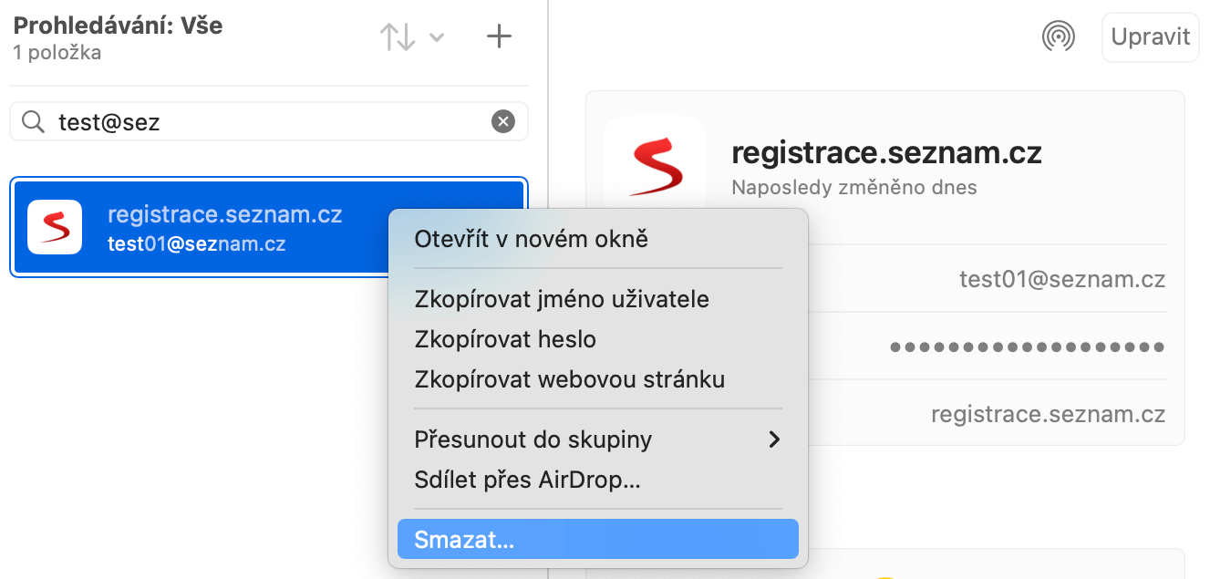Screen dimensions: 1210x579
Task: Open the sort order dropdown arrows
Action: pos(411,37)
